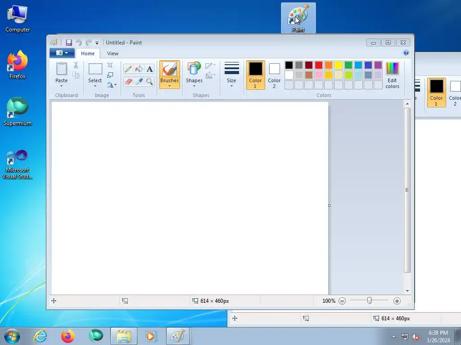This screenshot has width=461, height=345.
Task: Activate Color 2 in front Paint window
Action: click(274, 75)
